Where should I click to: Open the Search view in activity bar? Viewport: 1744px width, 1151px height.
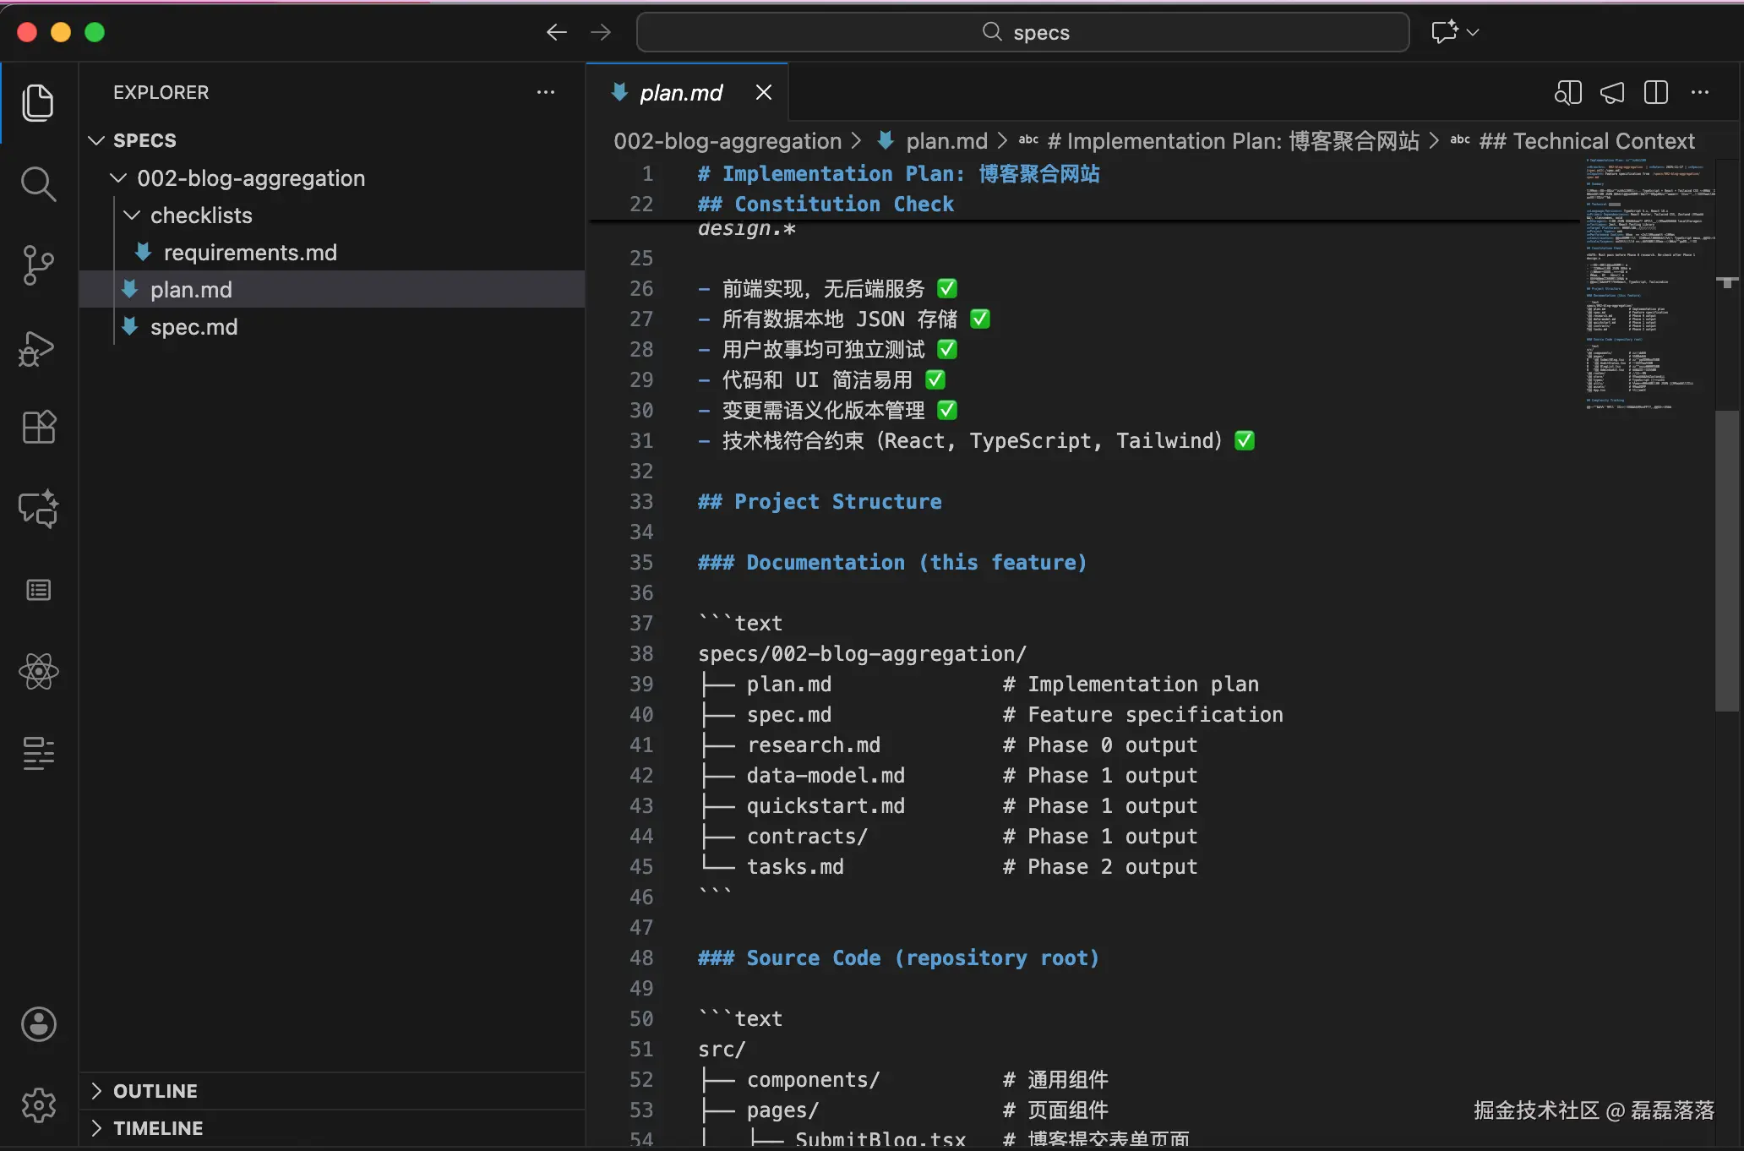pos(38,183)
